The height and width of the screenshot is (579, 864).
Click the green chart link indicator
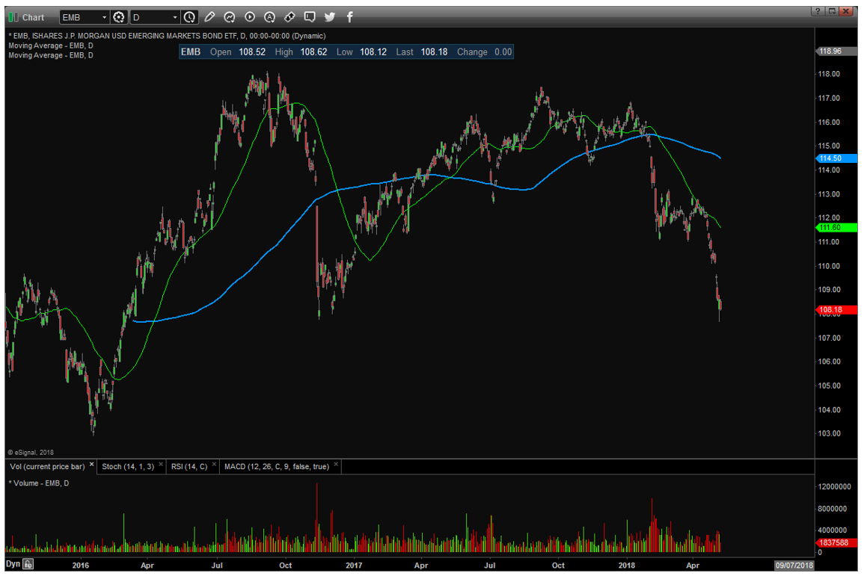coord(13,17)
